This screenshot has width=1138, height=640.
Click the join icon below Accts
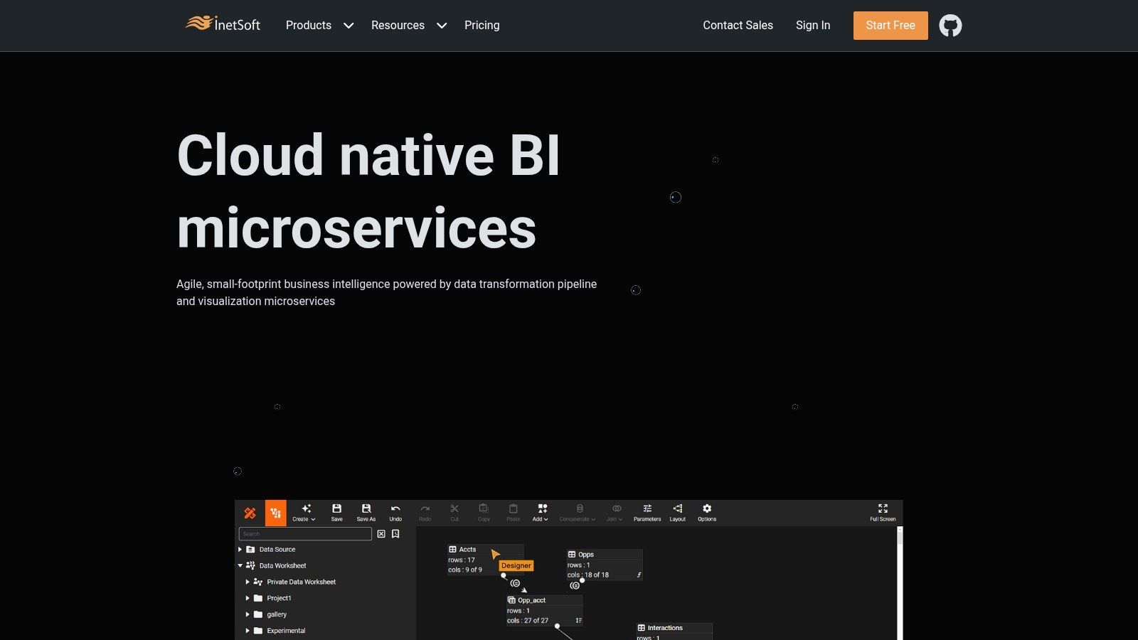click(515, 583)
